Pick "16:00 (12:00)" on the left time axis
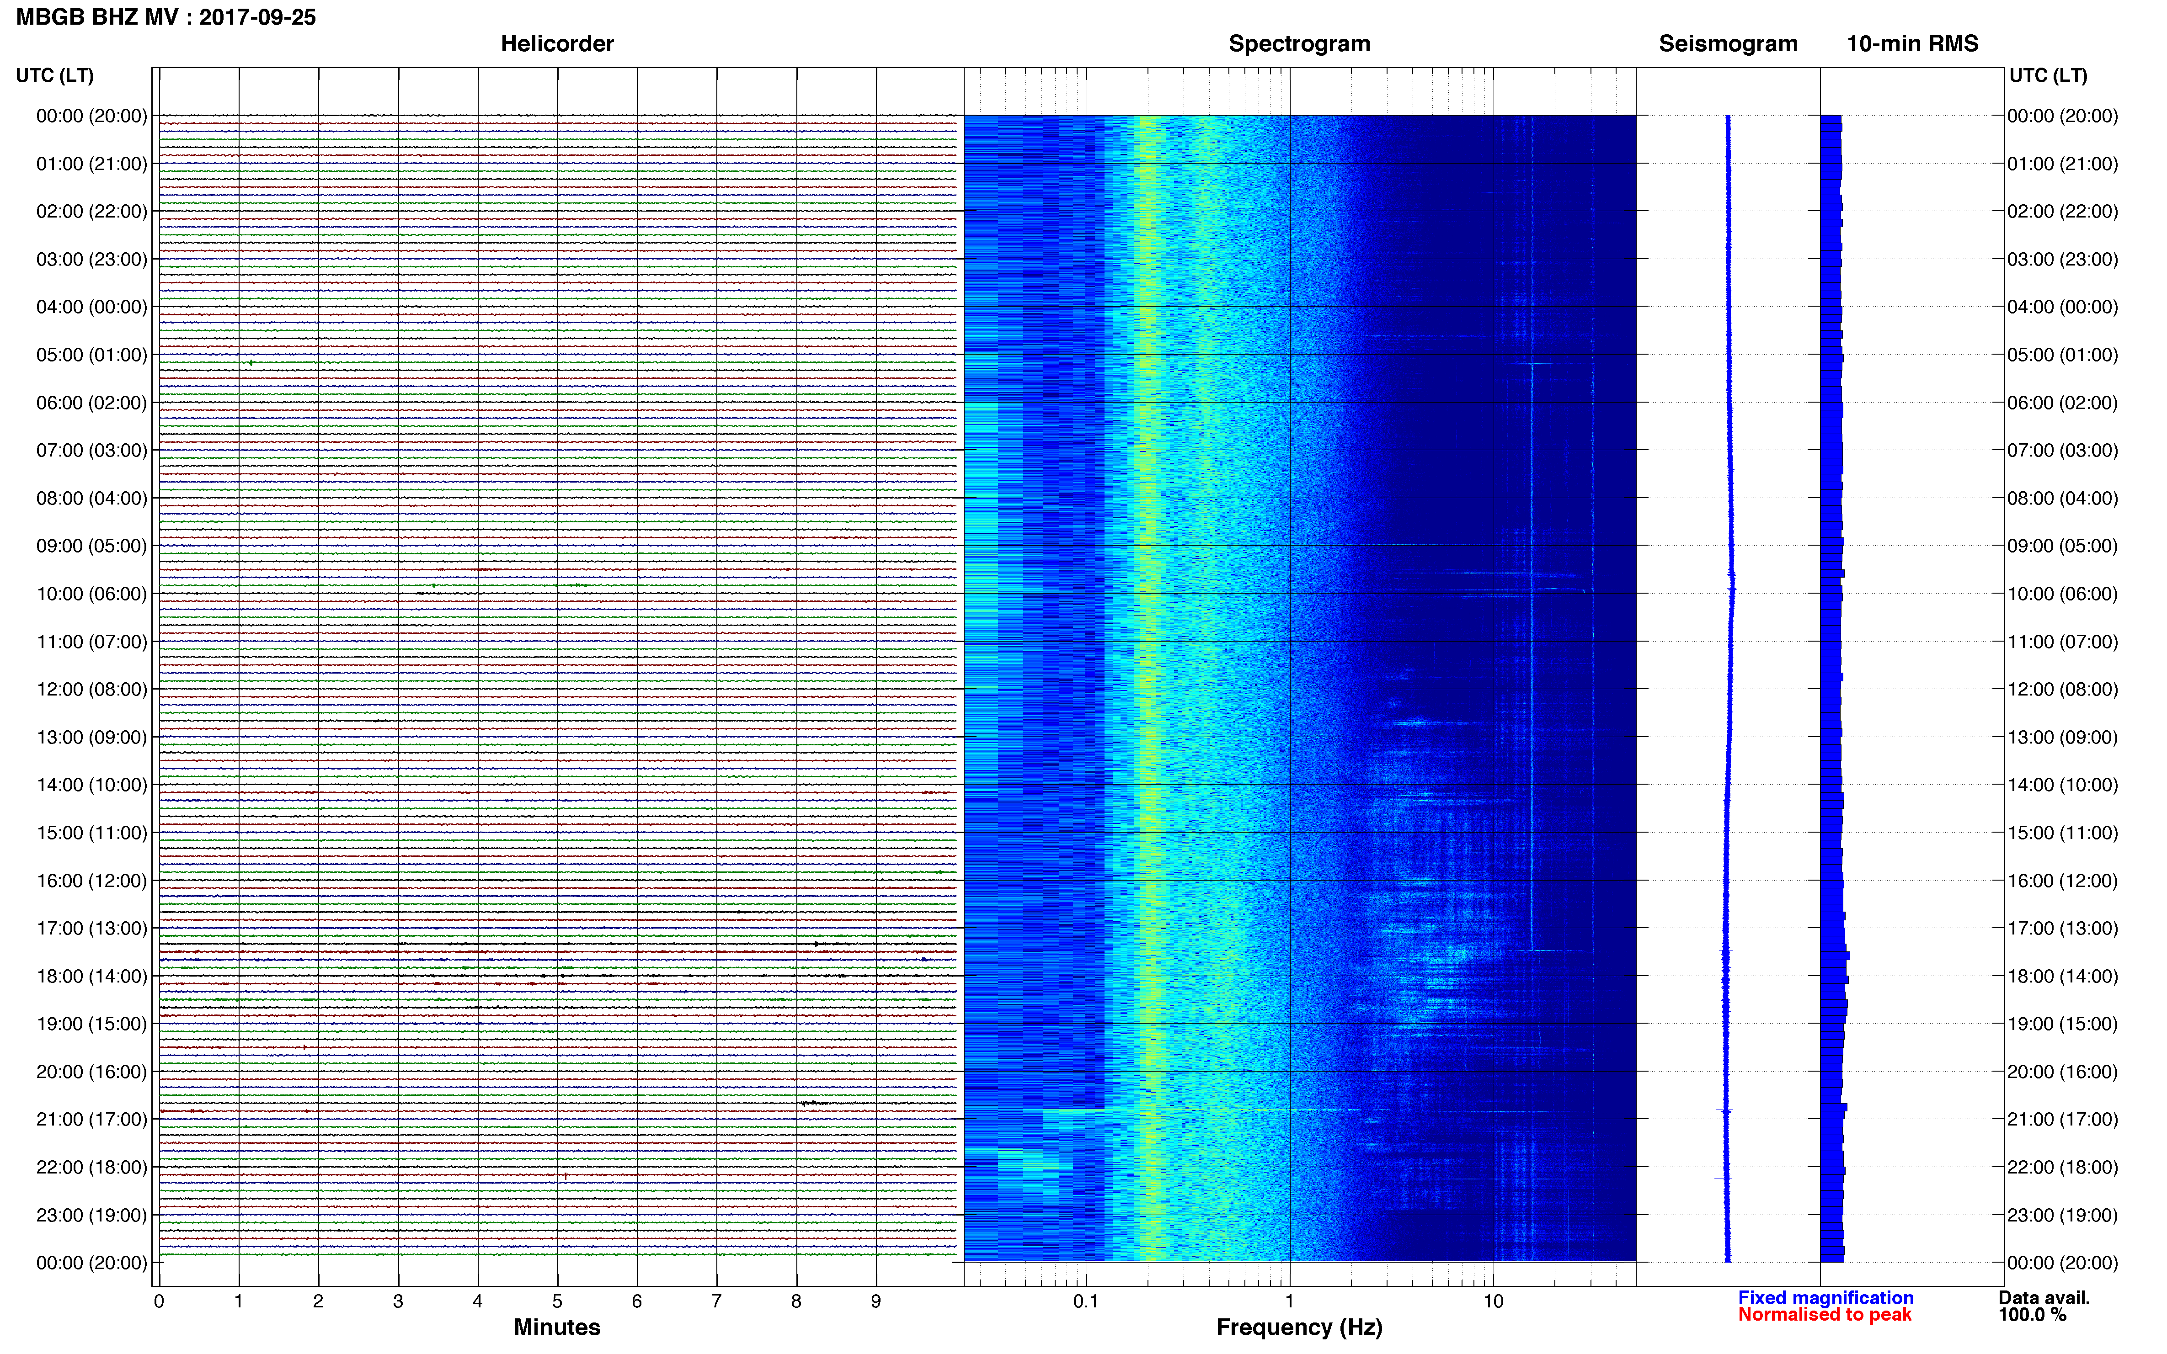Screen dimensions: 2167x1354 coord(91,880)
